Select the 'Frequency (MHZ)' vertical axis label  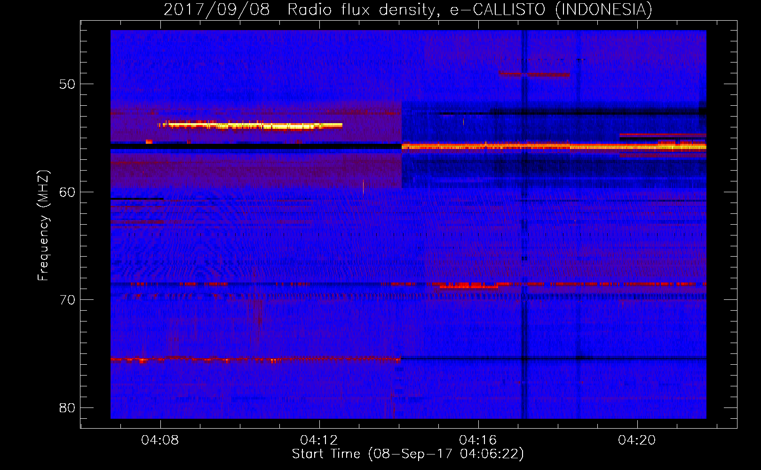pos(43,226)
